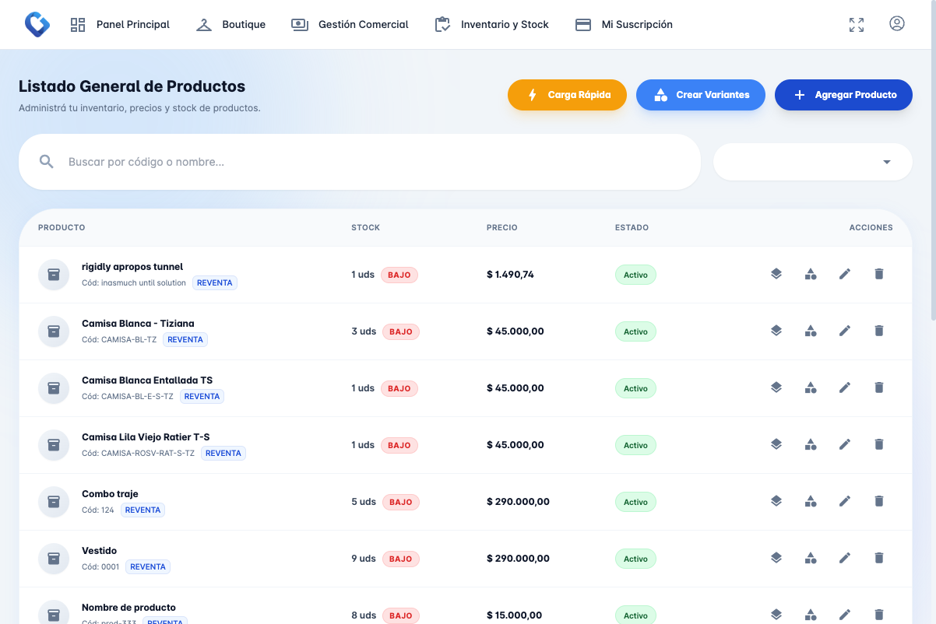Click the pencil edit icon for Vestido

point(845,558)
